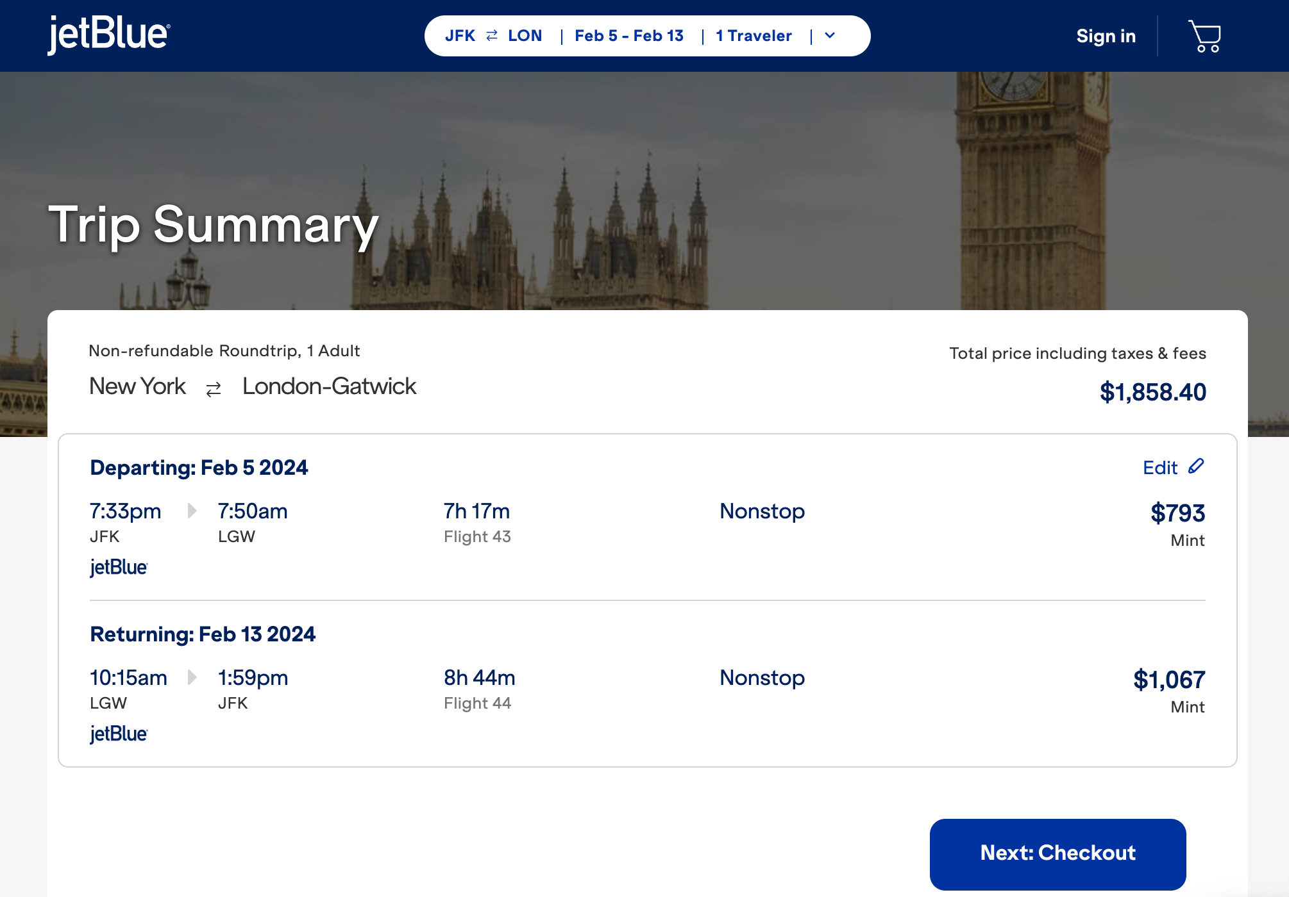Click the $793 Mint departing fare
The width and height of the screenshot is (1289, 897).
tap(1177, 513)
